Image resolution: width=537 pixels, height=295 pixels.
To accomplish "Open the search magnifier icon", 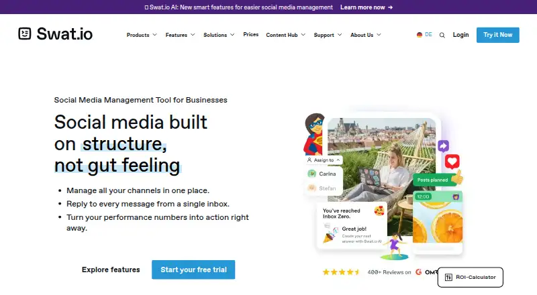I will click(442, 35).
